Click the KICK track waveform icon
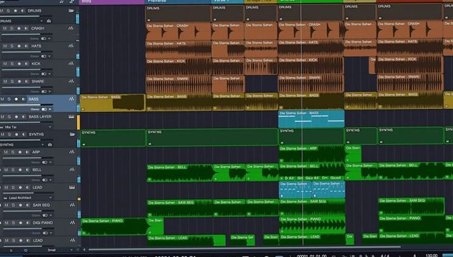Viewport: 453px width, 257px height. click(x=71, y=63)
